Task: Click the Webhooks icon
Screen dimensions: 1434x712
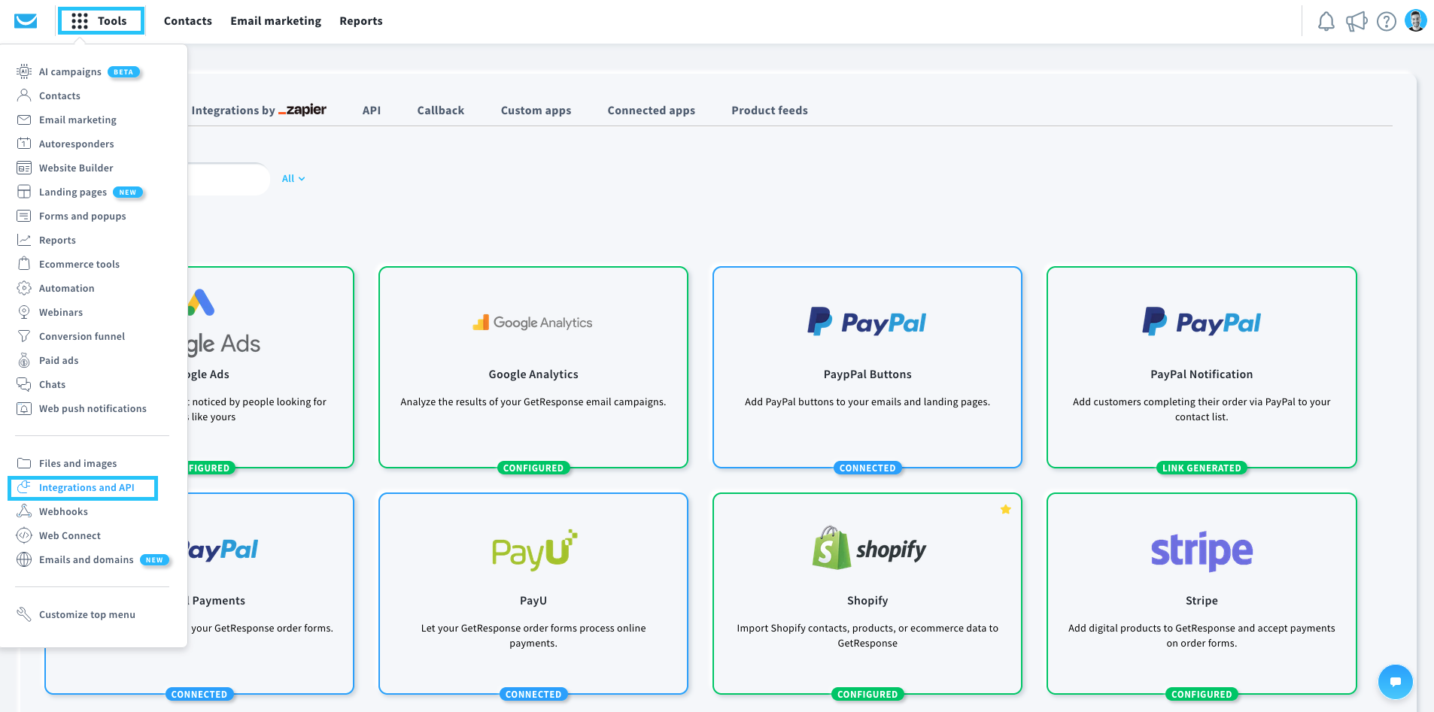Action: click(24, 511)
